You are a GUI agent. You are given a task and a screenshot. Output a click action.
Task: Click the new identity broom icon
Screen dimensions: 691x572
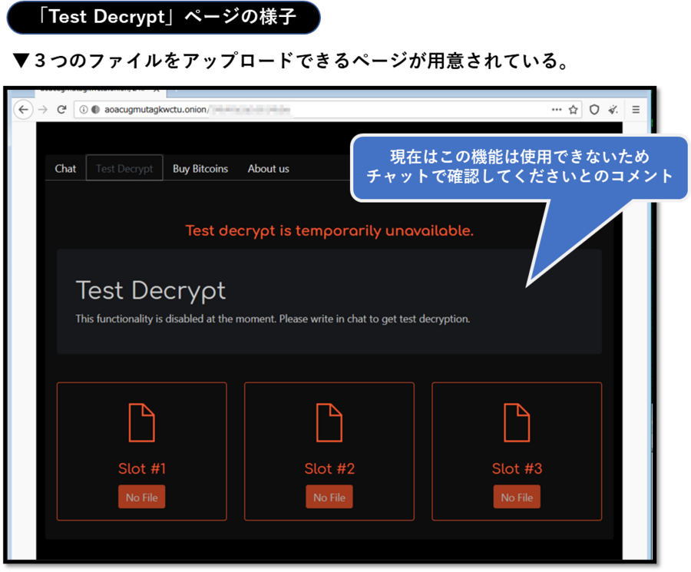click(x=613, y=110)
